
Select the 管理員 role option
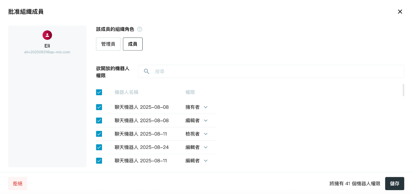tap(108, 44)
